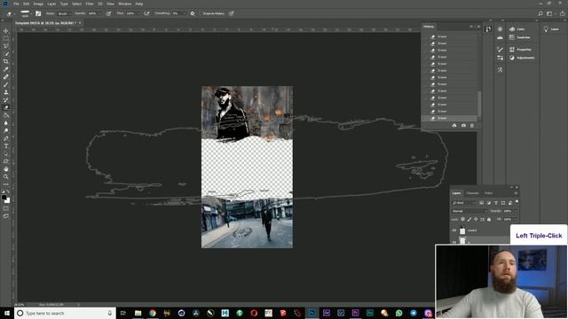Open the Image menu

click(38, 4)
